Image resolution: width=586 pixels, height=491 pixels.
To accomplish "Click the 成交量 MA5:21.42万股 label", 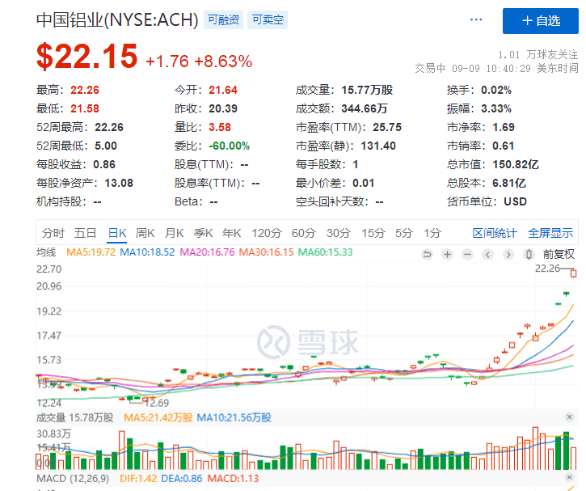I will [158, 417].
